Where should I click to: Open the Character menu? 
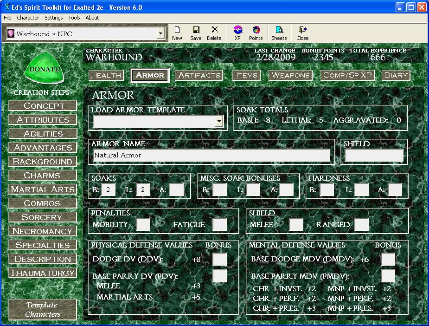(x=28, y=18)
